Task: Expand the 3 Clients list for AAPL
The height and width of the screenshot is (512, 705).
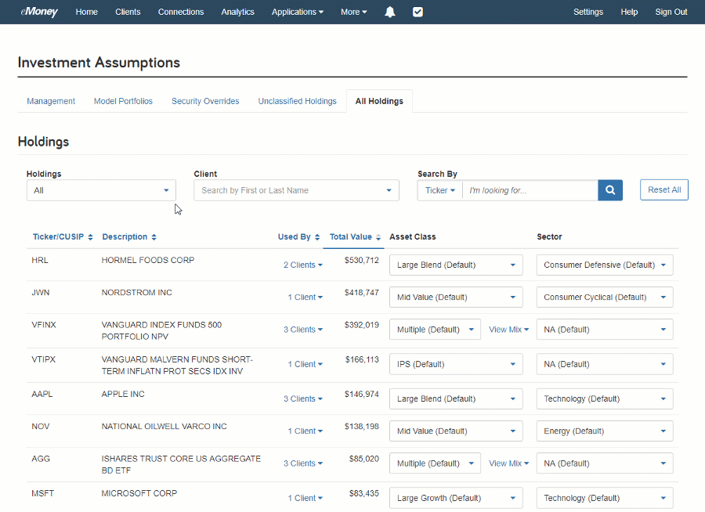Action: coord(302,399)
